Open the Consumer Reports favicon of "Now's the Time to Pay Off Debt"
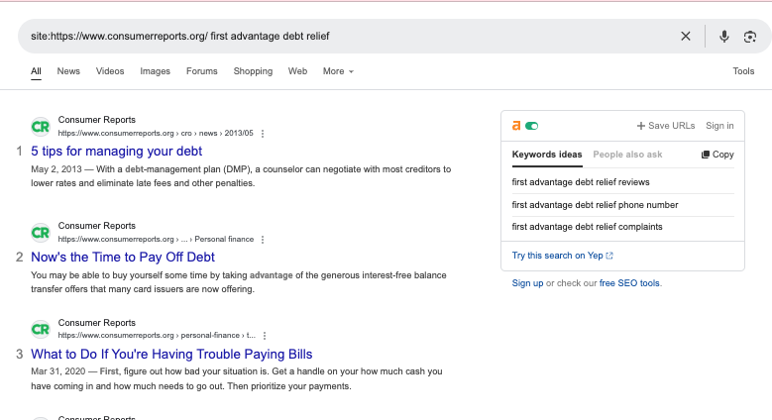The height and width of the screenshot is (420, 772). coord(41,233)
